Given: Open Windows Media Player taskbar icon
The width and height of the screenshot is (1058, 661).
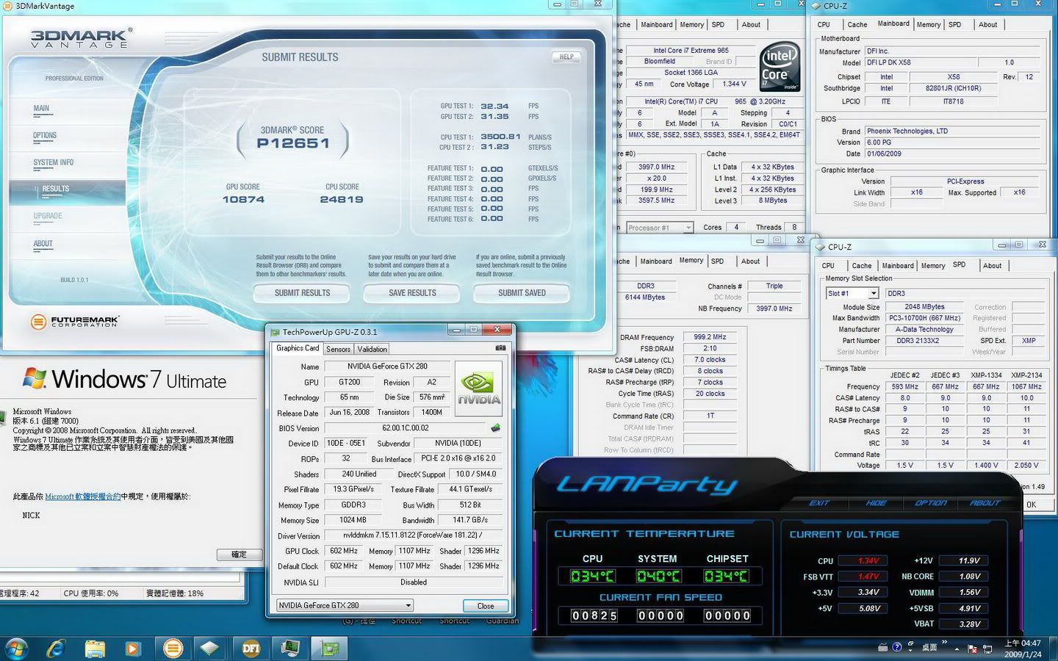Looking at the screenshot, I should click(x=133, y=648).
